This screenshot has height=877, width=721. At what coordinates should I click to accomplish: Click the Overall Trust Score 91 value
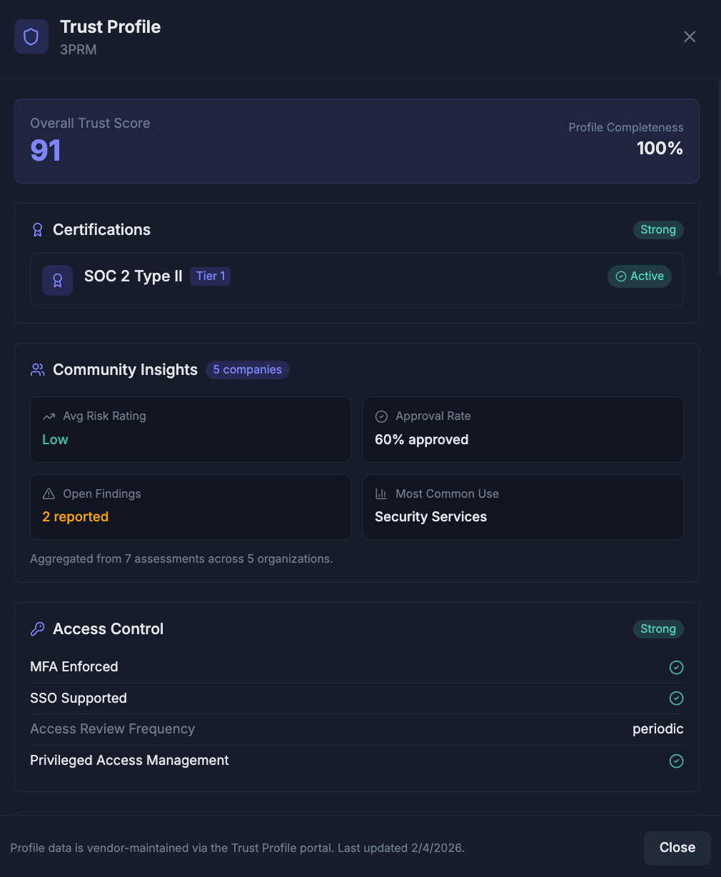click(46, 150)
